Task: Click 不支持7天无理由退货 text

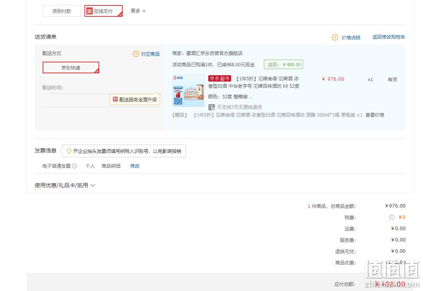Action: [240, 107]
